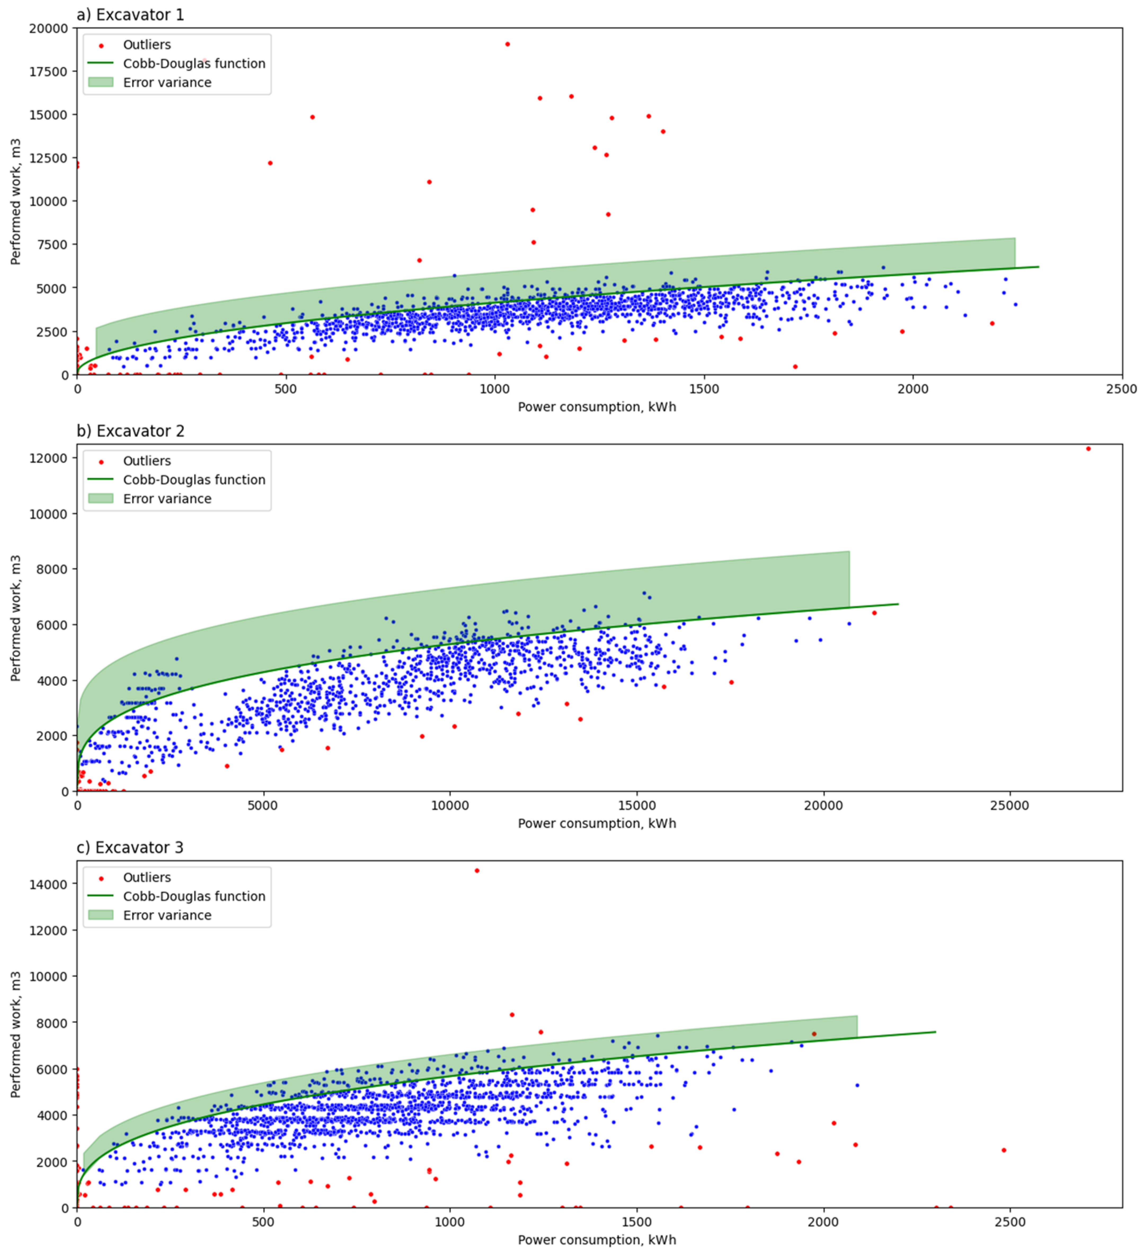
Task: Click highest outlier point near 19000 in Excavator 1
Action: coord(507,44)
